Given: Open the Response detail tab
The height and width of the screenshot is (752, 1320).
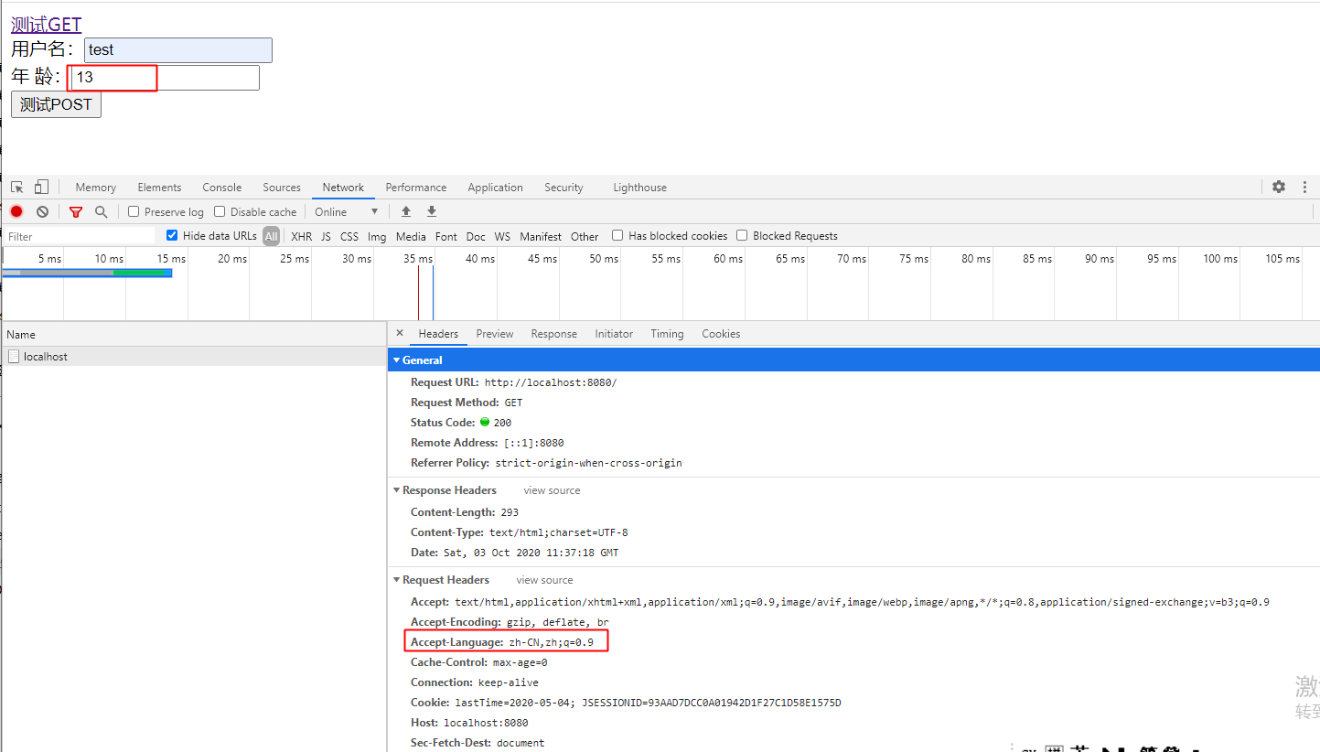Looking at the screenshot, I should point(554,334).
